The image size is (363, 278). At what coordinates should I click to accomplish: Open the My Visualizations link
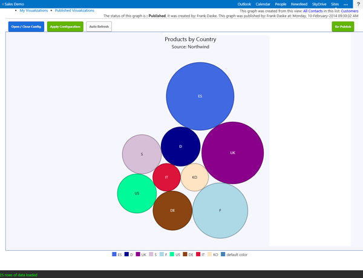(33, 10)
